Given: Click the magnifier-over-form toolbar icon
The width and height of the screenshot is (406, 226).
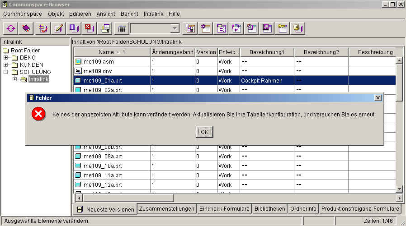Looking at the screenshot, I should click(x=252, y=28).
